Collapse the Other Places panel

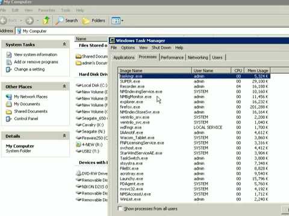click(64, 86)
